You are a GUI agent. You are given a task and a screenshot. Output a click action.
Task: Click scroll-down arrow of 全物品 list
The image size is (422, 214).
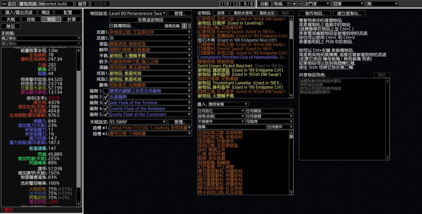pos(291,96)
